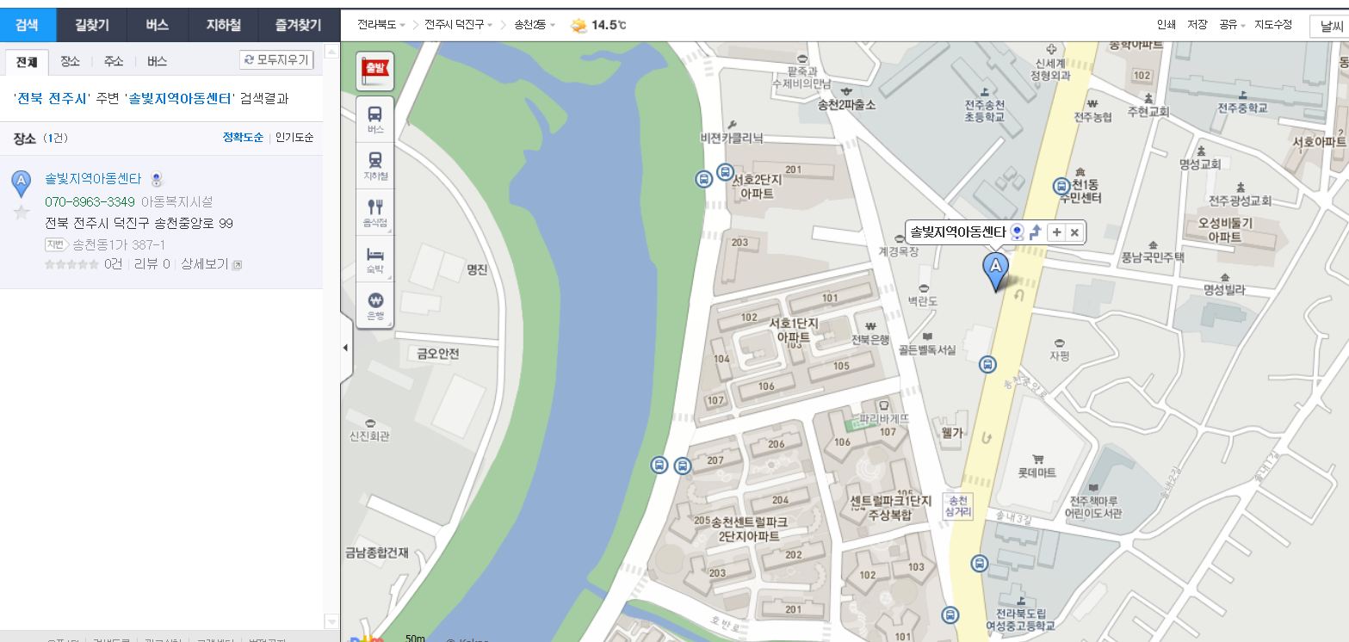The image size is (1349, 642).
Task: Open roadview from the map info bubble
Action: [1018, 231]
